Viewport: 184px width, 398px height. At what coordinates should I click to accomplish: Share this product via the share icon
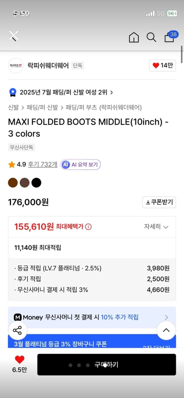(18, 330)
